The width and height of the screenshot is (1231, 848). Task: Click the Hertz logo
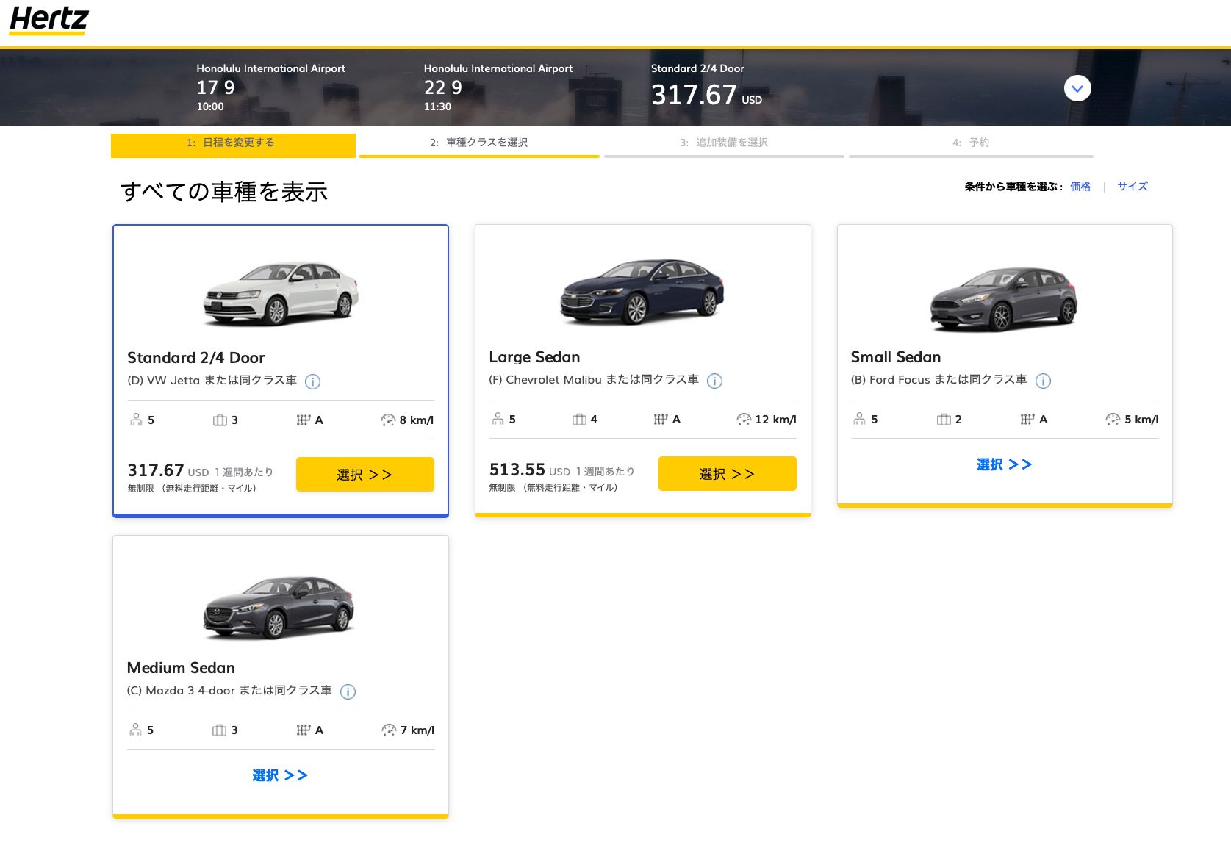click(x=49, y=20)
